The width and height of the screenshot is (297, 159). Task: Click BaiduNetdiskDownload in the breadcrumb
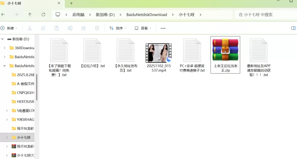147,14
